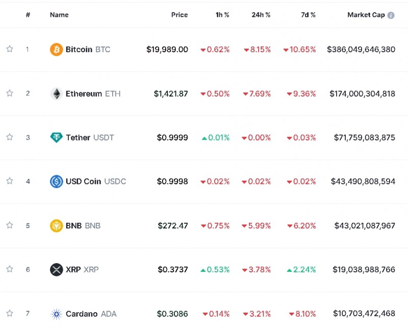Toggle the XRP watchlist star
The height and width of the screenshot is (328, 408).
pyautogui.click(x=10, y=269)
